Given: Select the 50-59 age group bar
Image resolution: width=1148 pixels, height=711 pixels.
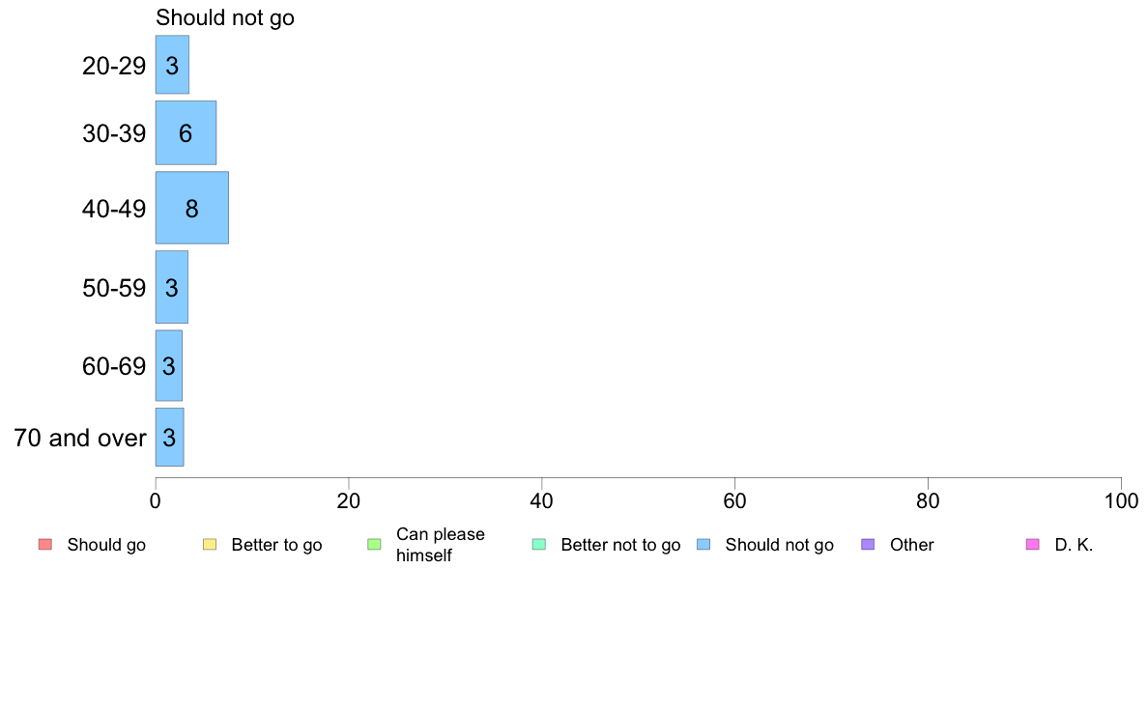Looking at the screenshot, I should tap(172, 287).
